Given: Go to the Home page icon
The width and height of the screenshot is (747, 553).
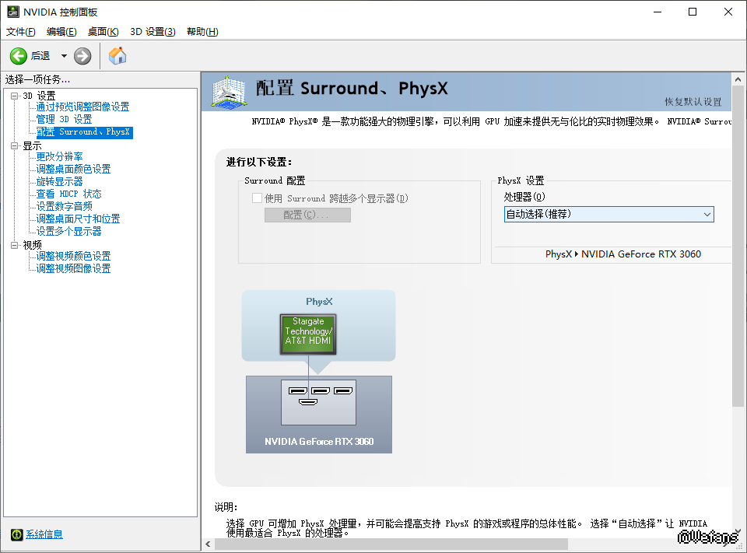Looking at the screenshot, I should pos(117,56).
